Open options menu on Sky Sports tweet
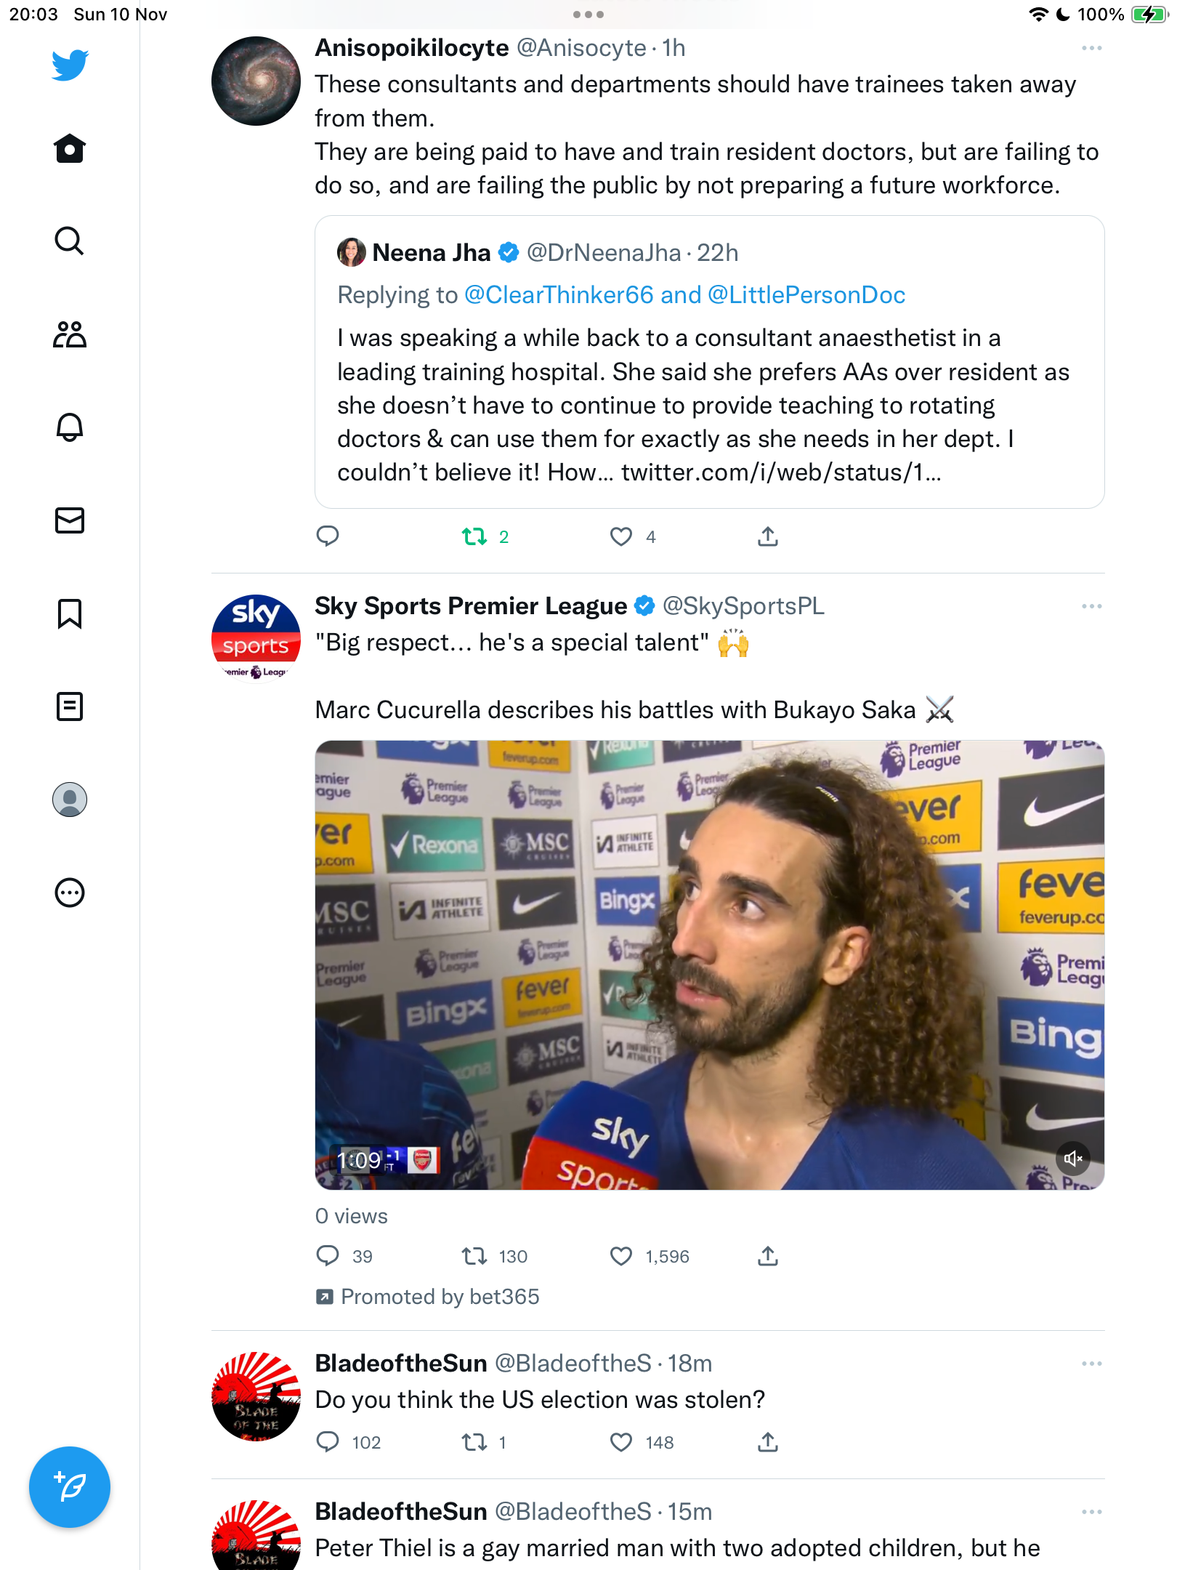This screenshot has width=1177, height=1570. click(1092, 606)
